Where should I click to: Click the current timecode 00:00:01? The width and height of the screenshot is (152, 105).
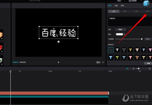point(15,62)
